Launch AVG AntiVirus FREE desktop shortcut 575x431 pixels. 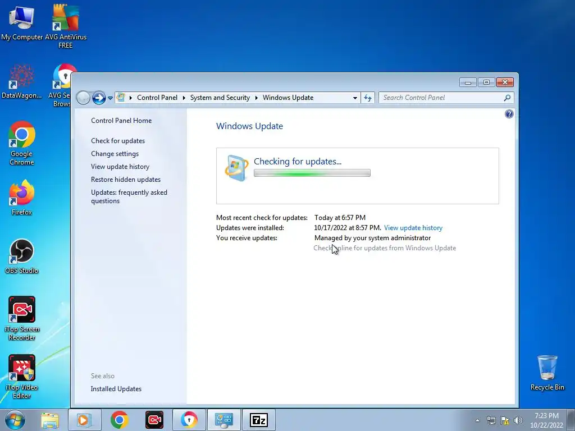click(x=65, y=26)
